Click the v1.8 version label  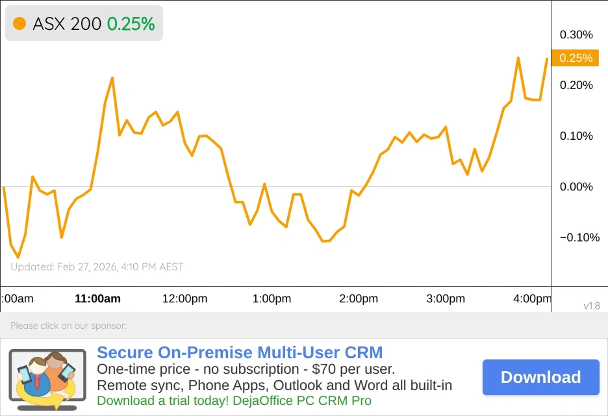coord(591,305)
